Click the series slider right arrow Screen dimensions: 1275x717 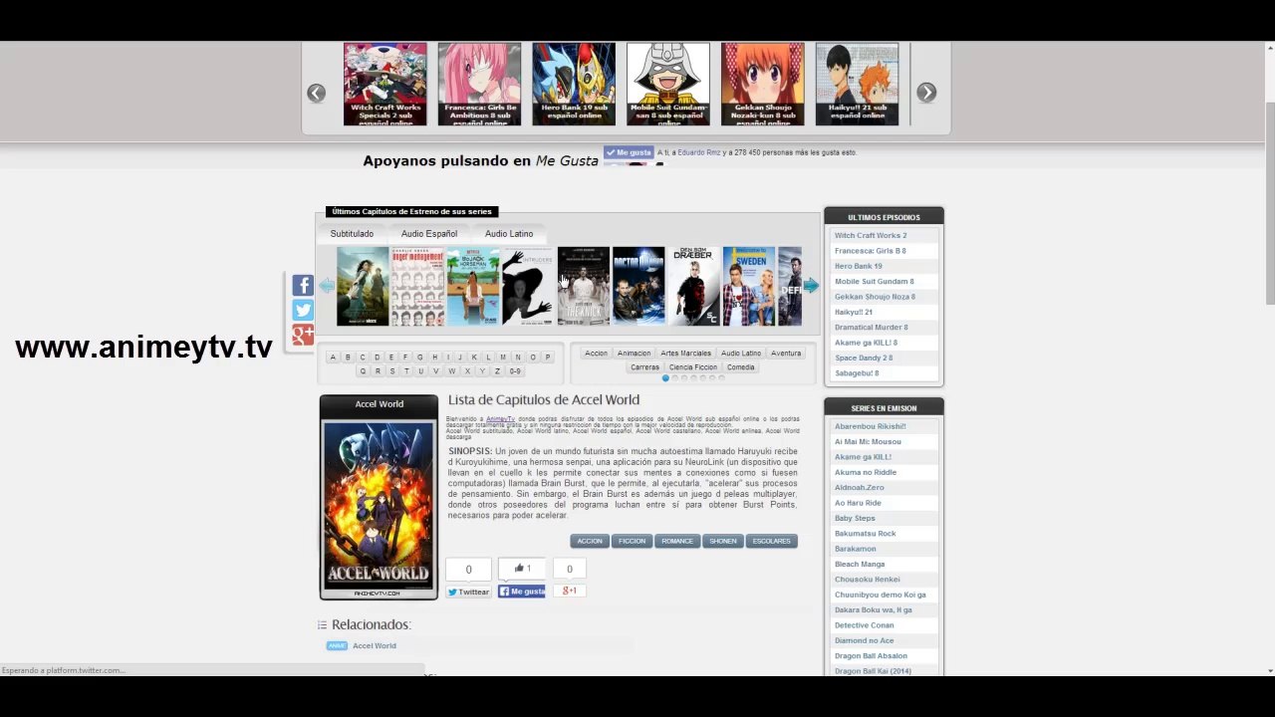(811, 286)
